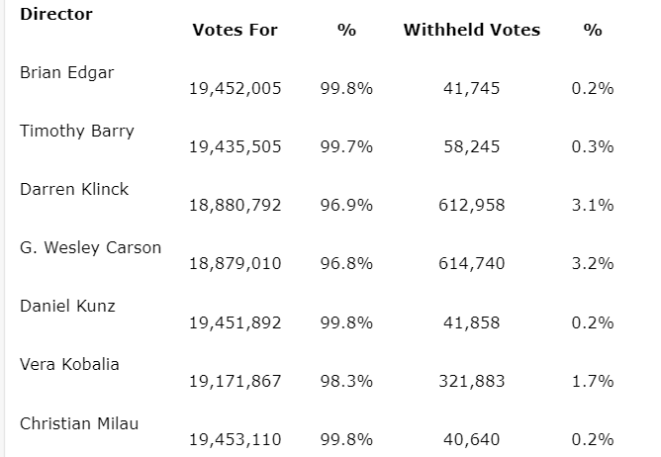Image resolution: width=661 pixels, height=457 pixels.
Task: Click the Director column header
Action: point(56,14)
